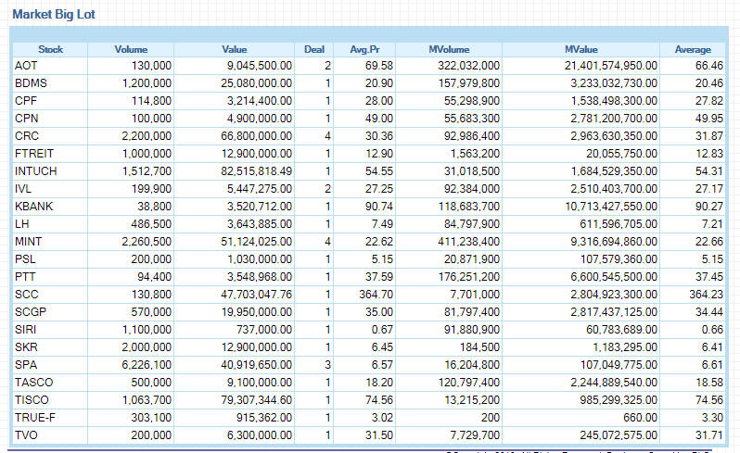Viewport: 740px width, 453px height.
Task: Click the MValue column header
Action: (x=581, y=49)
